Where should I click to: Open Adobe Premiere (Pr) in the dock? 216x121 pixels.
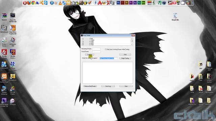(131, 3)
